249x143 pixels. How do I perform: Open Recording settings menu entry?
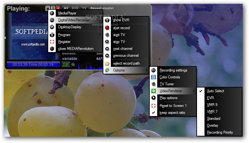(x=173, y=70)
